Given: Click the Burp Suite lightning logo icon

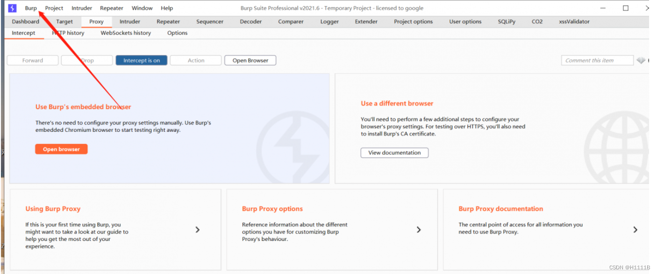Looking at the screenshot, I should pyautogui.click(x=12, y=8).
